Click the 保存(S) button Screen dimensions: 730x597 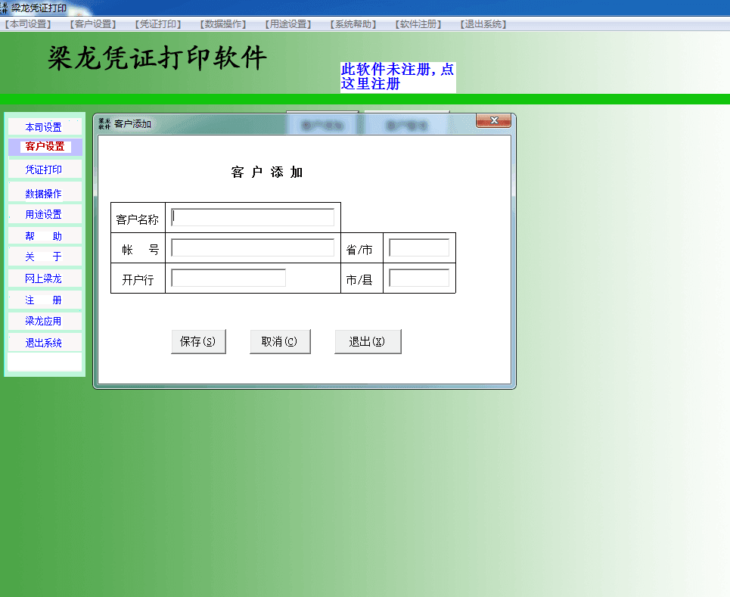click(x=198, y=342)
